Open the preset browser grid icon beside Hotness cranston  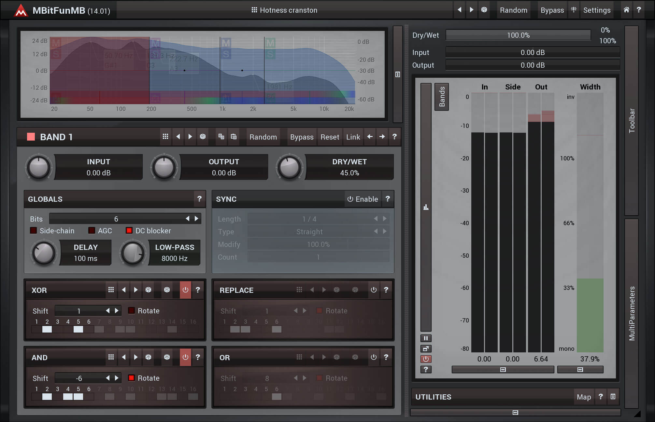point(254,10)
